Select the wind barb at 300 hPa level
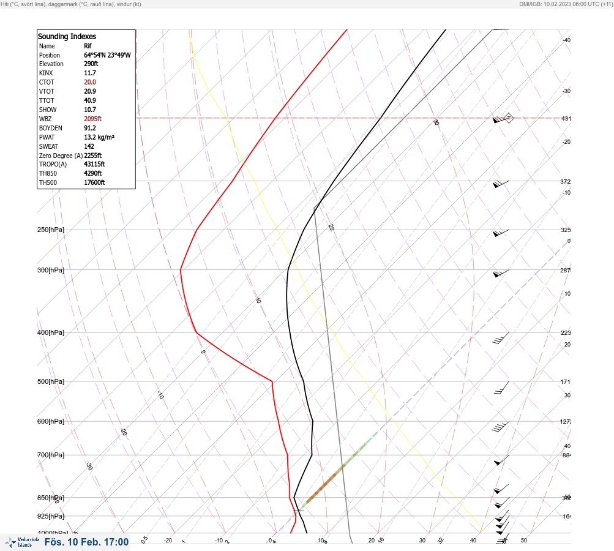Image resolution: width=614 pixels, height=551 pixels. pos(501,273)
